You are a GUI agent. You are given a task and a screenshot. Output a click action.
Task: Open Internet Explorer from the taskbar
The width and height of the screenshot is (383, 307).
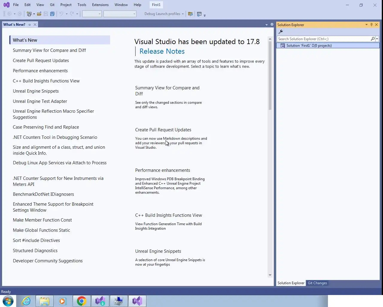(x=26, y=301)
